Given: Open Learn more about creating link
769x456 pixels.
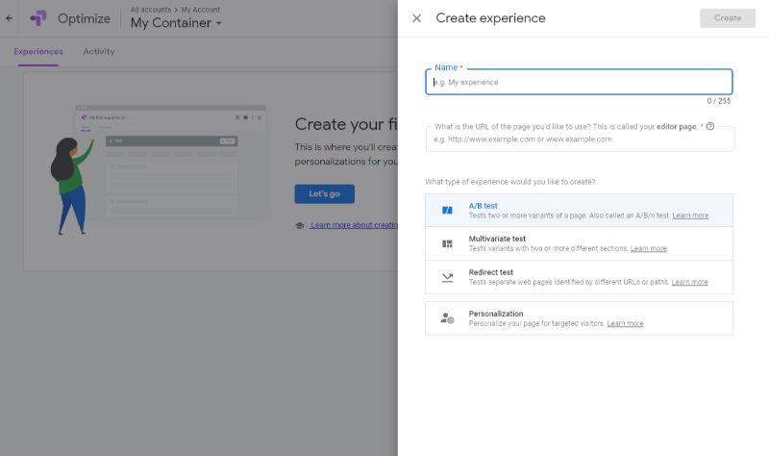Looking at the screenshot, I should coord(354,225).
